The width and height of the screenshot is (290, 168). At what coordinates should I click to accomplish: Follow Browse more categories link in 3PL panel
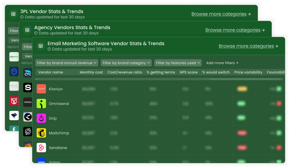[x=221, y=14]
